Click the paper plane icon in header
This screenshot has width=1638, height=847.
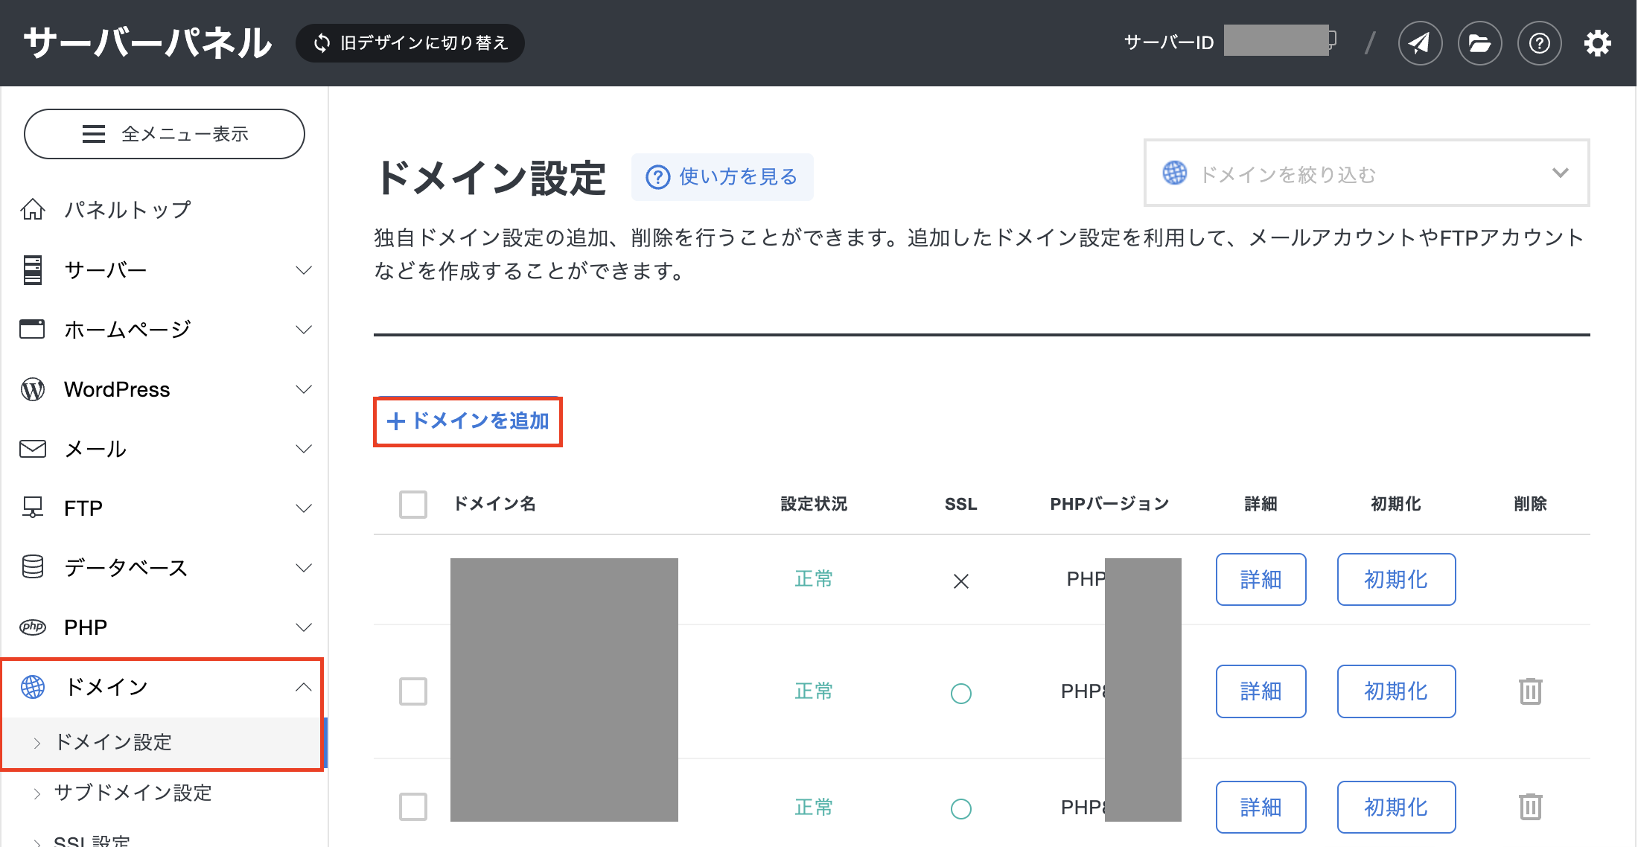(1420, 43)
